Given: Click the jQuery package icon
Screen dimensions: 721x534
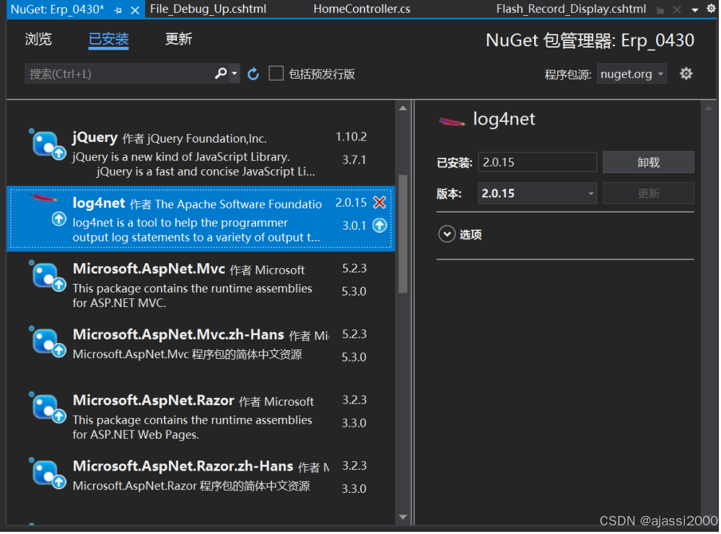Looking at the screenshot, I should tap(48, 145).
